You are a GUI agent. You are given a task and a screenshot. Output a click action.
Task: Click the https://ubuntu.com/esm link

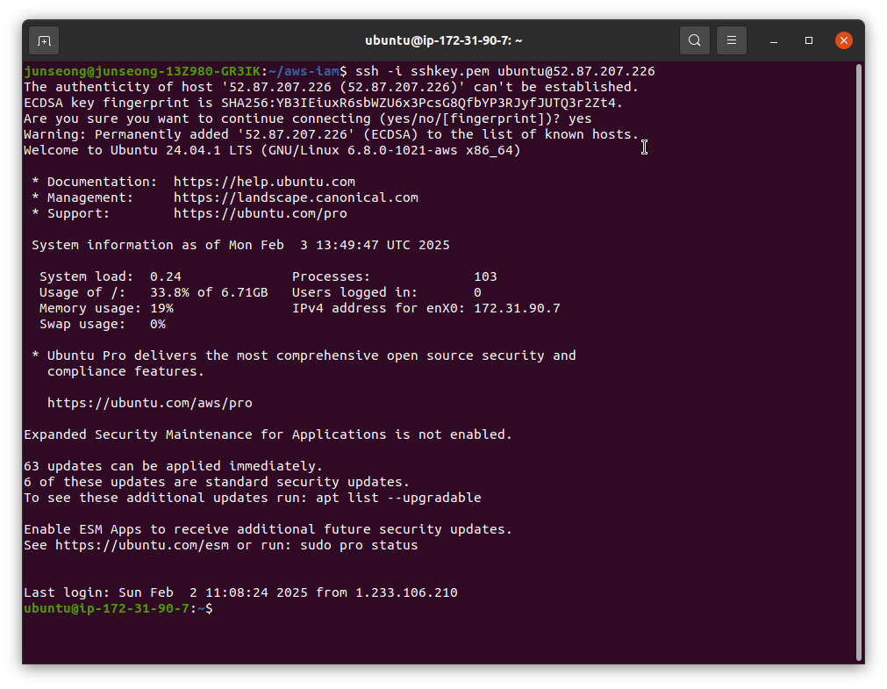click(142, 545)
